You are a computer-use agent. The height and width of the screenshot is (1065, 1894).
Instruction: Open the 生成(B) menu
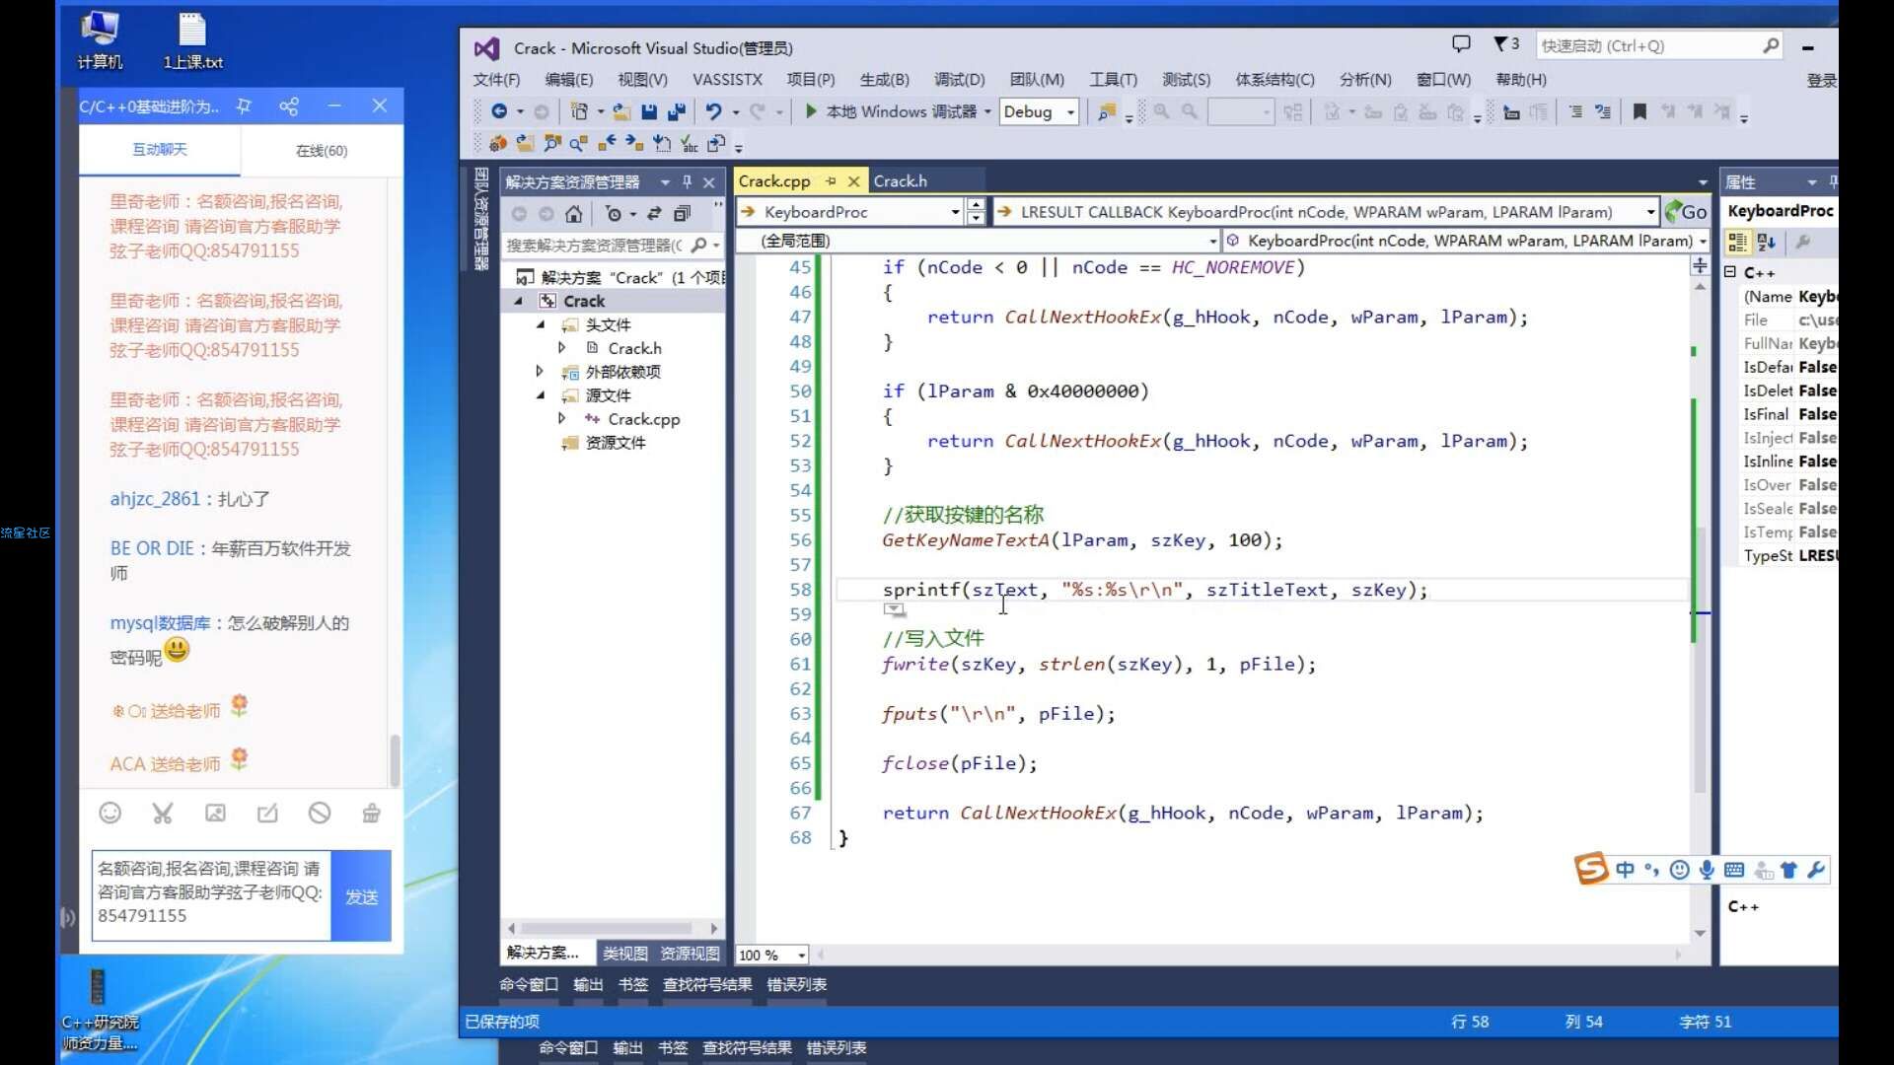pos(884,80)
